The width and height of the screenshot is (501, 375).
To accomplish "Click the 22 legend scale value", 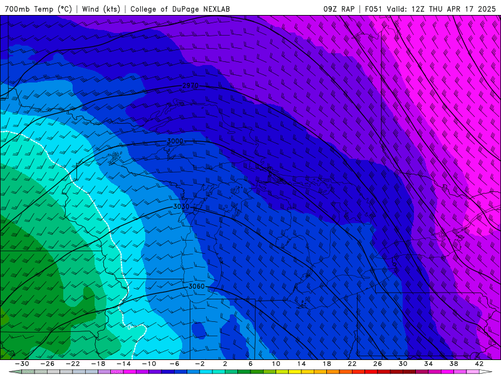I will click(x=352, y=364).
